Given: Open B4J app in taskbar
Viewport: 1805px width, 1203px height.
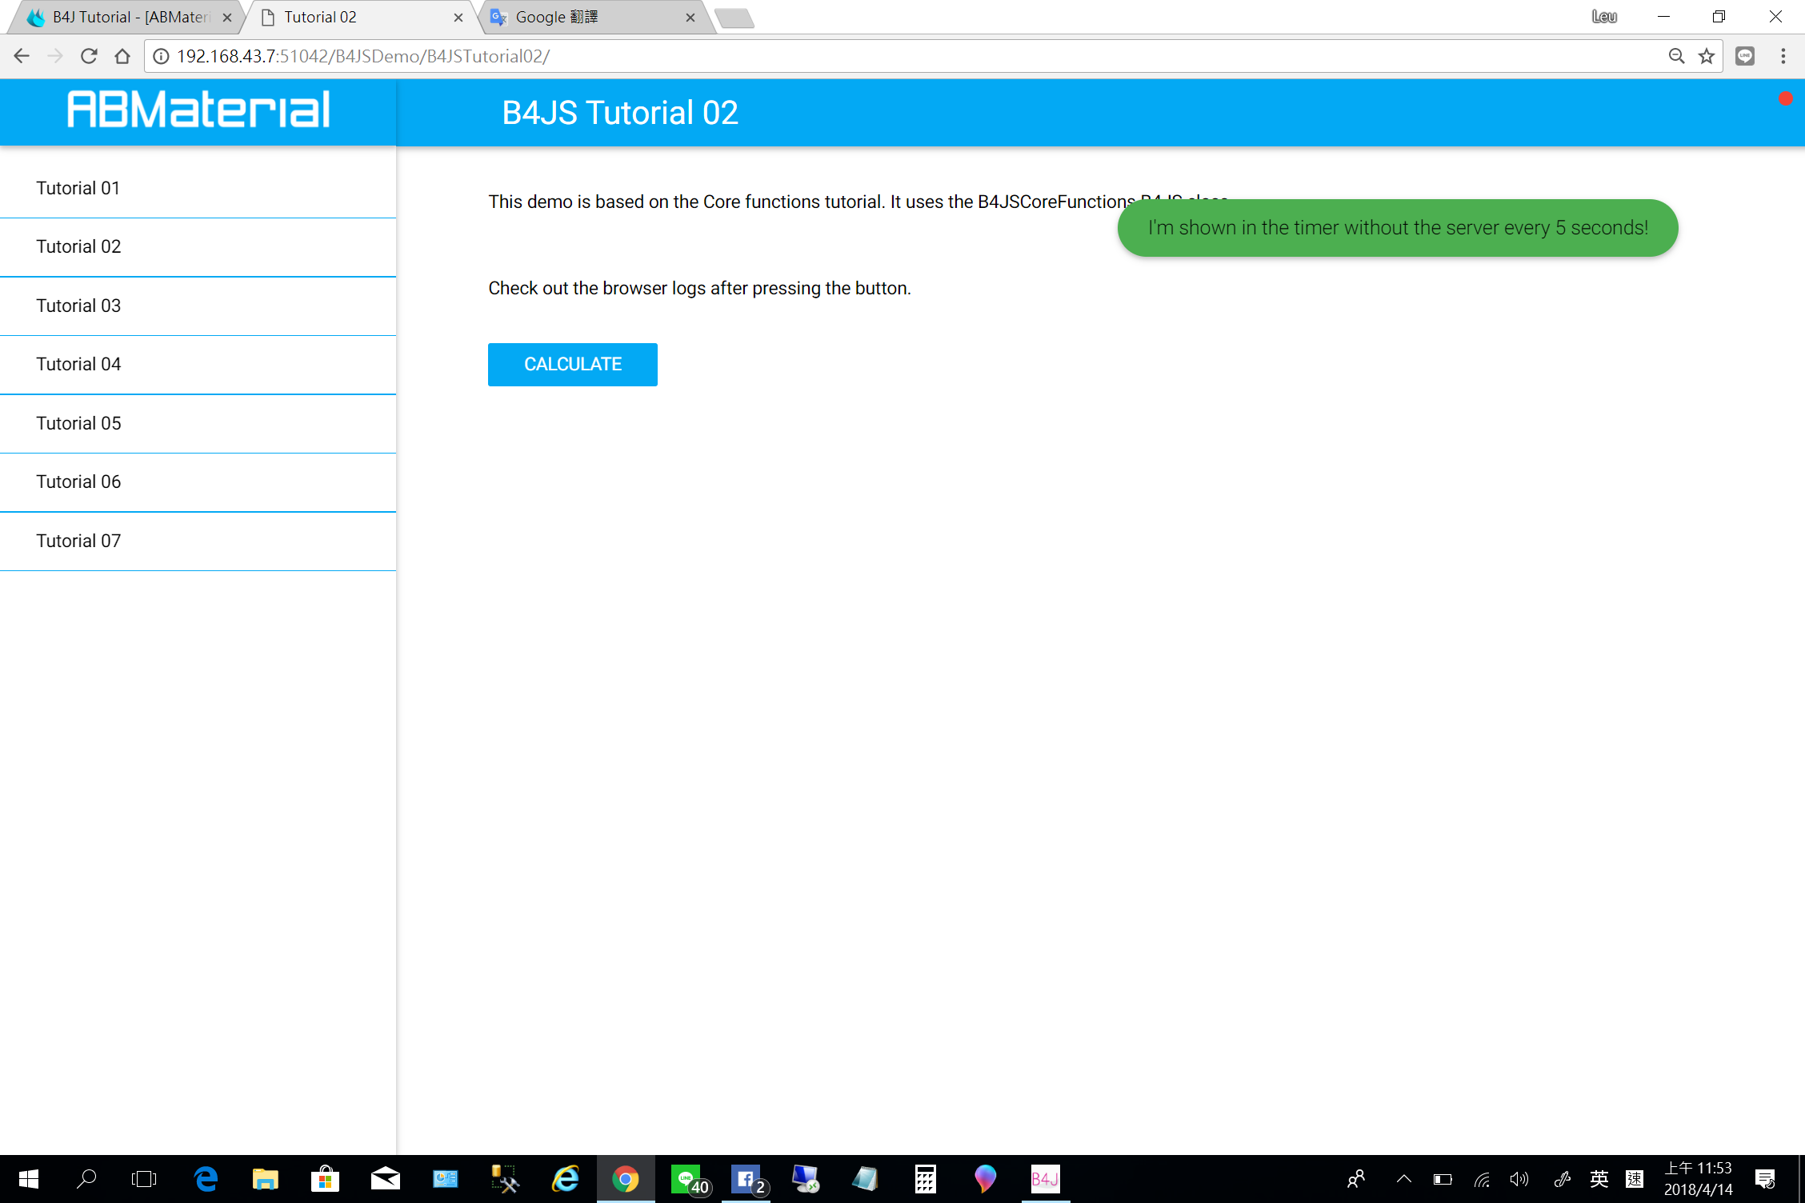Looking at the screenshot, I should [1045, 1178].
